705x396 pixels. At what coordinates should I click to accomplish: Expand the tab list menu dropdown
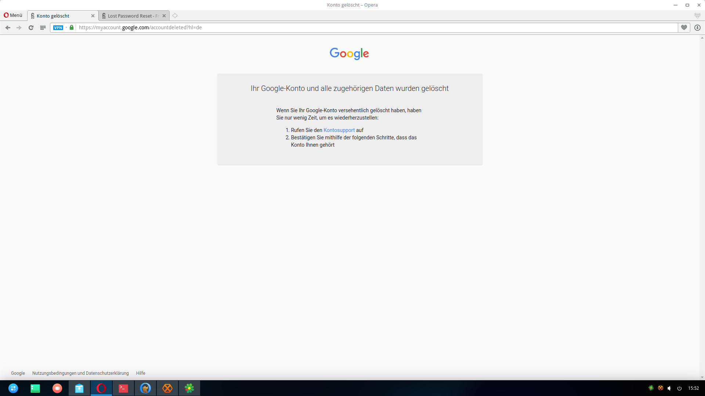(697, 16)
